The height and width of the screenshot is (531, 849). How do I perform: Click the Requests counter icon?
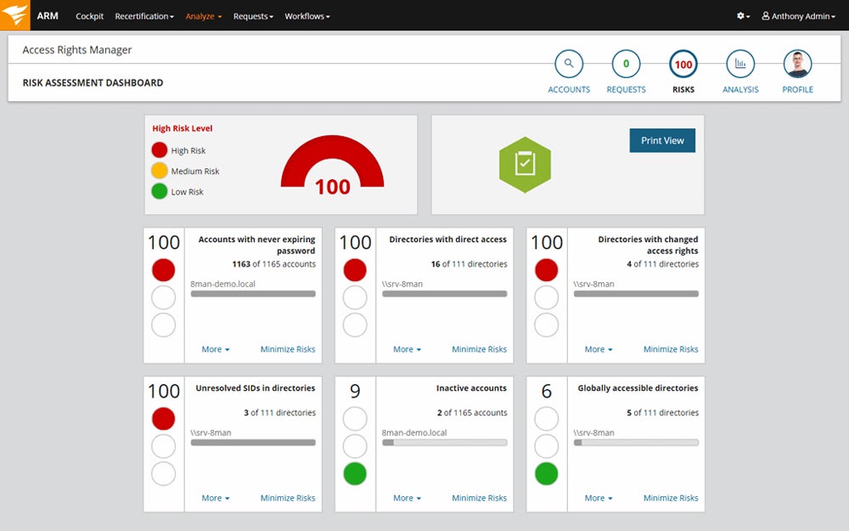click(626, 63)
